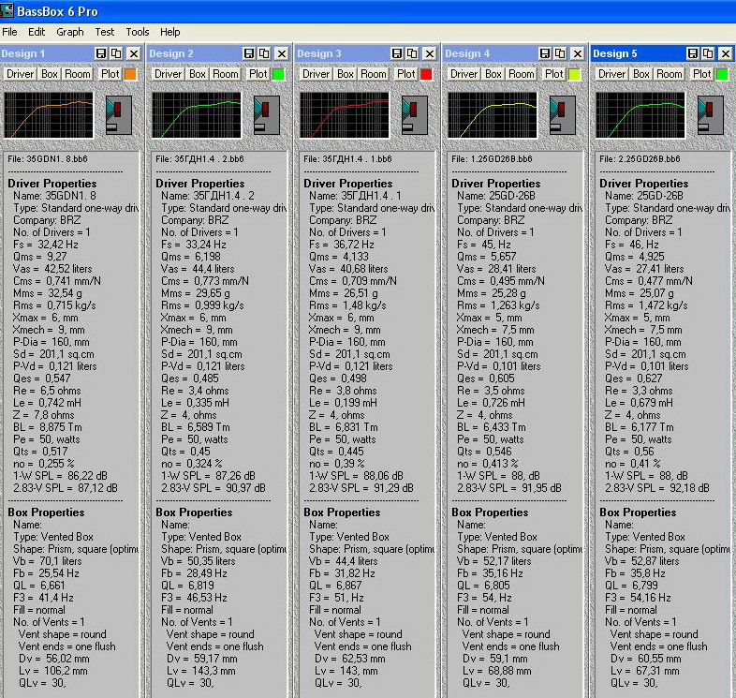This screenshot has height=698, width=736.
Task: Click BassBox 6 Pro title bar icon
Action: pos(7,11)
